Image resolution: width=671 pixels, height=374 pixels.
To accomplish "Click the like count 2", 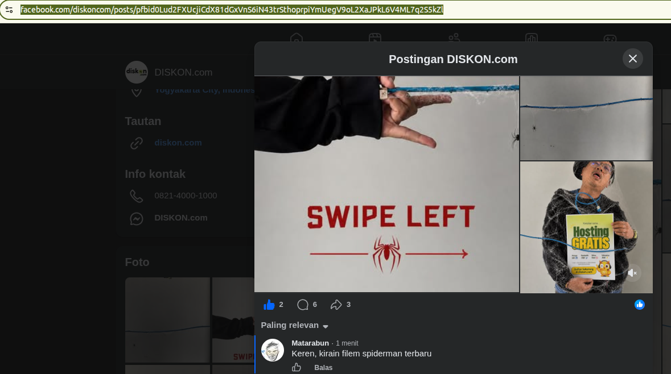I will [x=281, y=304].
